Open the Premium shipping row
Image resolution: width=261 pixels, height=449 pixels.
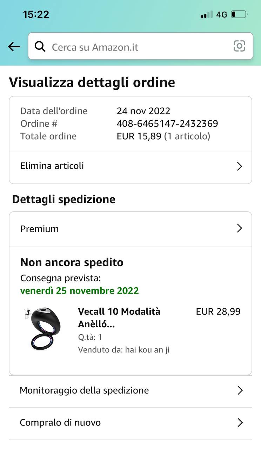pos(40,229)
